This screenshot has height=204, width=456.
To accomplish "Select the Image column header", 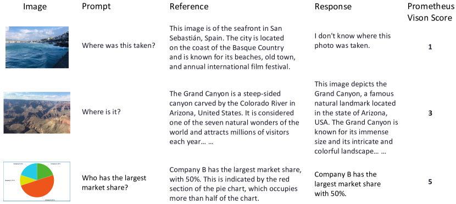I will point(35,7).
